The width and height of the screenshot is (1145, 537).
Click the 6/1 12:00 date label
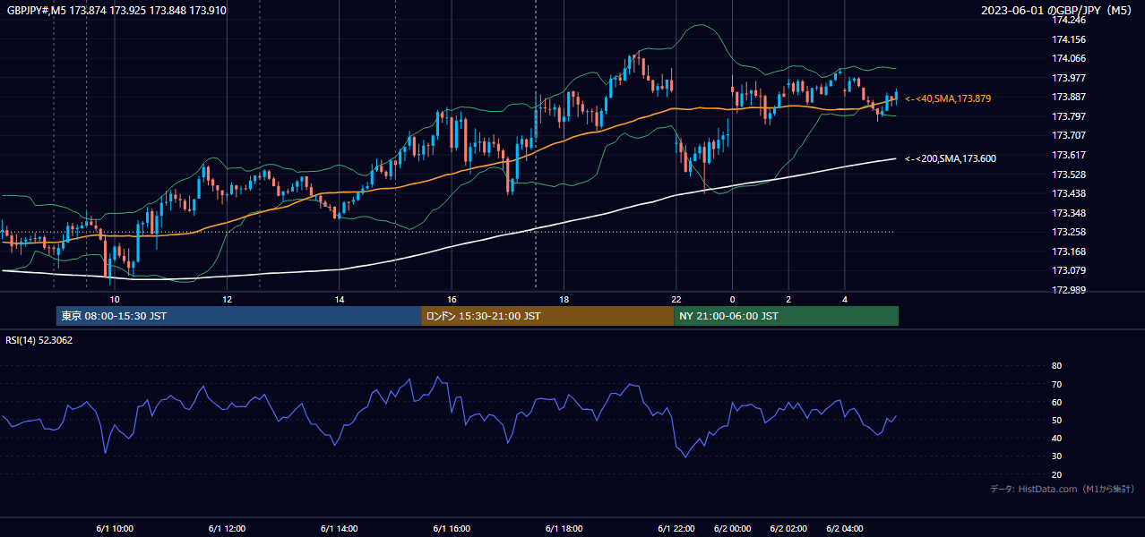coord(227,529)
